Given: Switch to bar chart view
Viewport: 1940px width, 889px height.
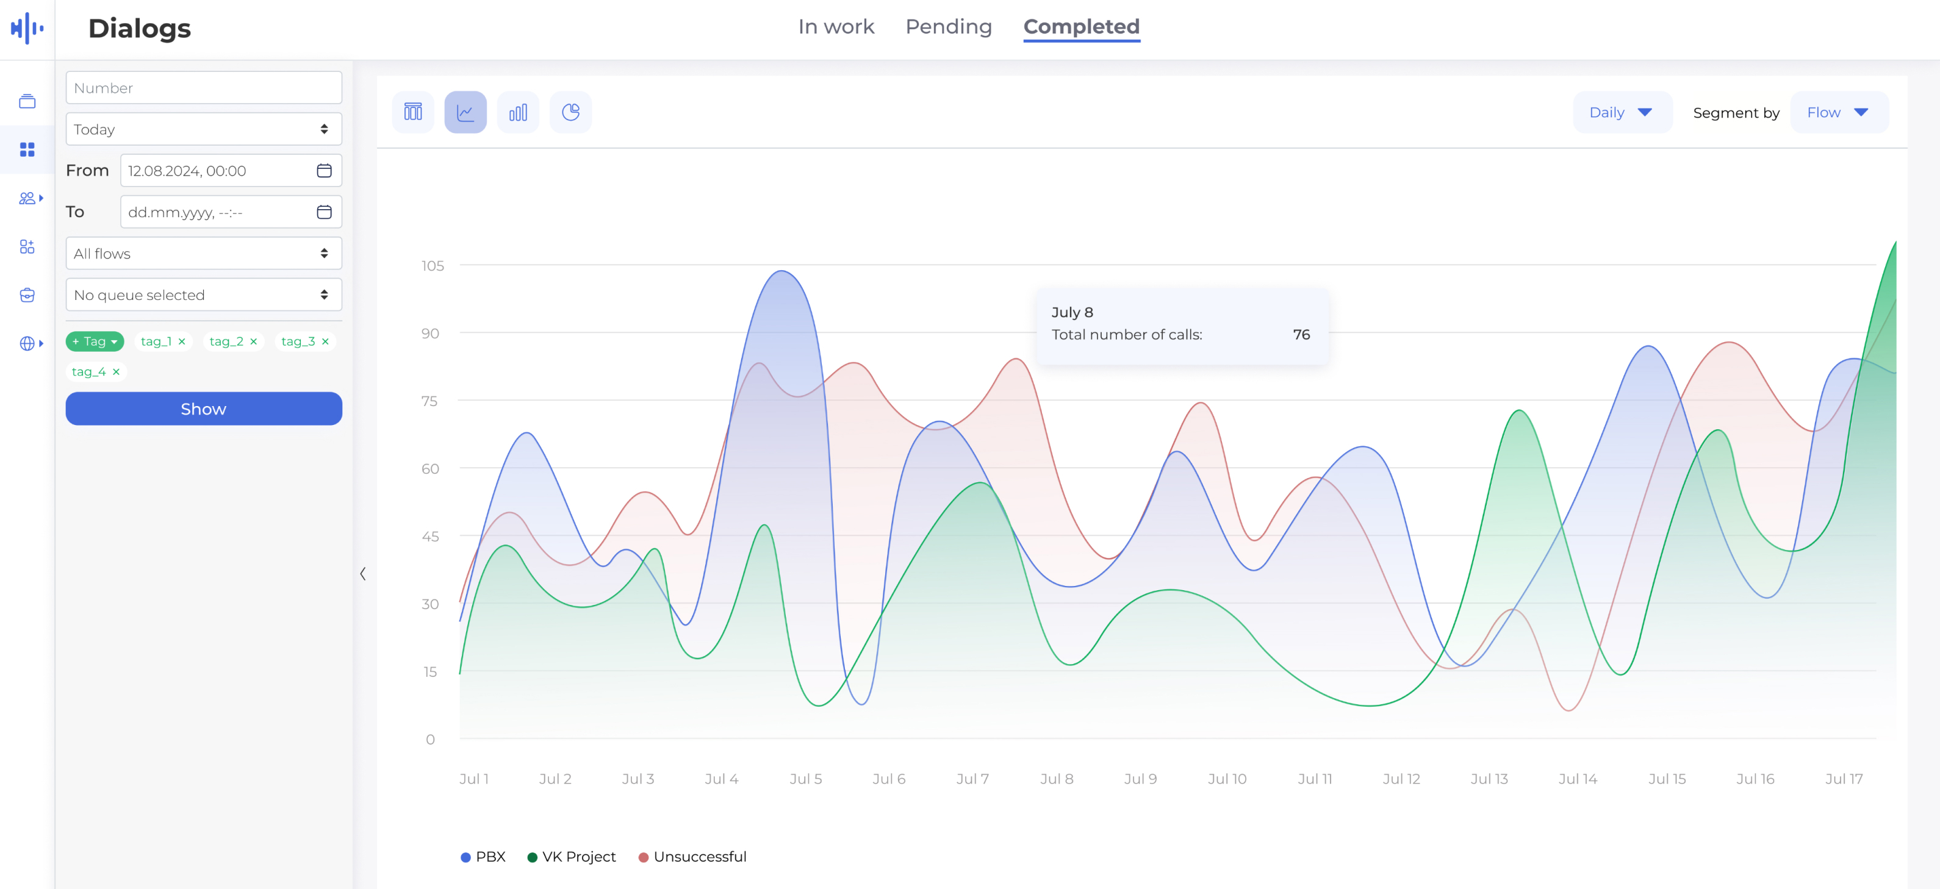Looking at the screenshot, I should [x=518, y=112].
